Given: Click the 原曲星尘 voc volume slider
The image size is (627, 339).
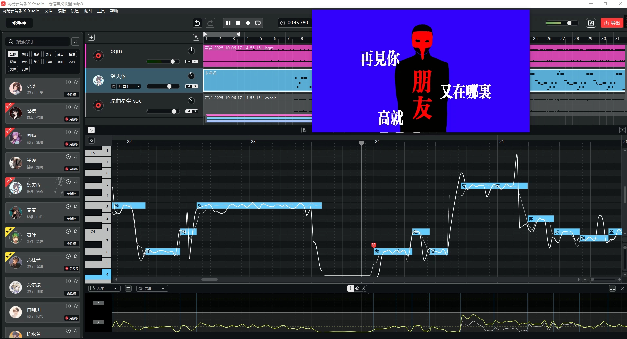Looking at the screenshot, I should 163,111.
